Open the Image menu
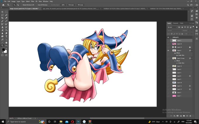199x124 pixels. point(13,1)
